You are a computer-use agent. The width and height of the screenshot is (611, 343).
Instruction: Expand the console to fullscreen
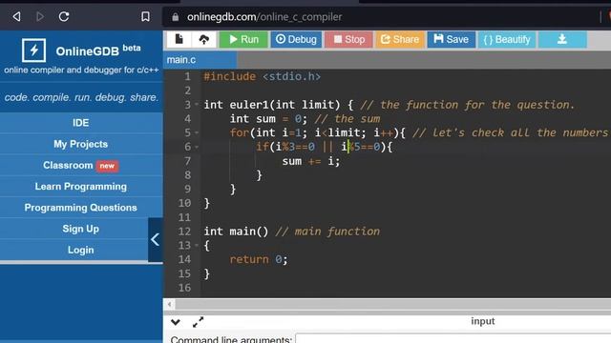click(x=198, y=322)
